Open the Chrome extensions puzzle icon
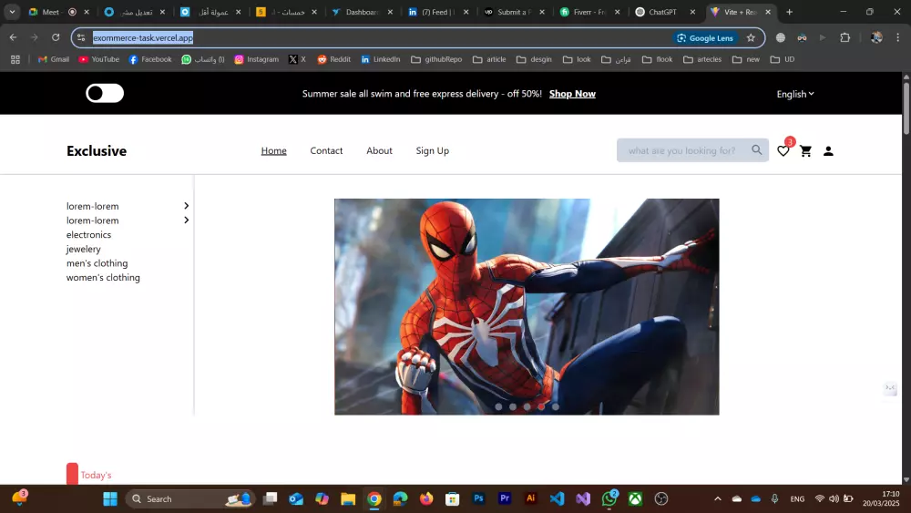The height and width of the screenshot is (513, 911). [x=844, y=37]
